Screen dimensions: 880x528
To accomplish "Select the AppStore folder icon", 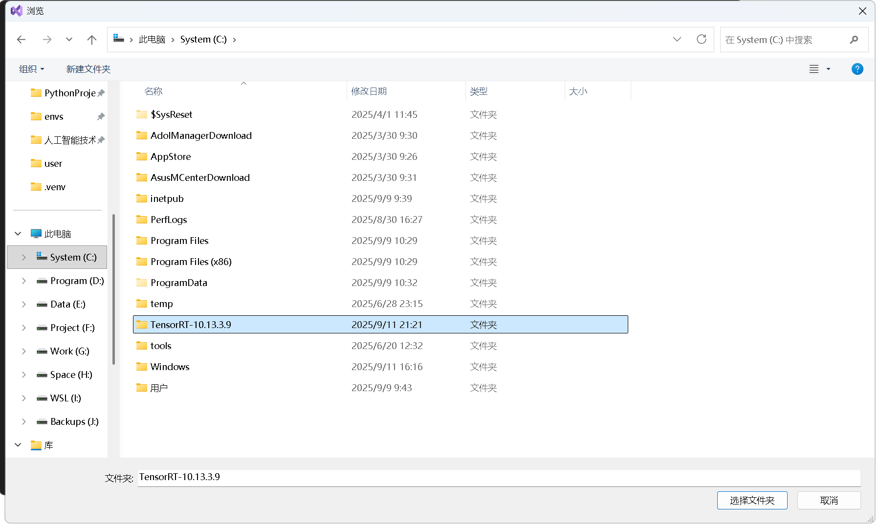I will click(142, 156).
